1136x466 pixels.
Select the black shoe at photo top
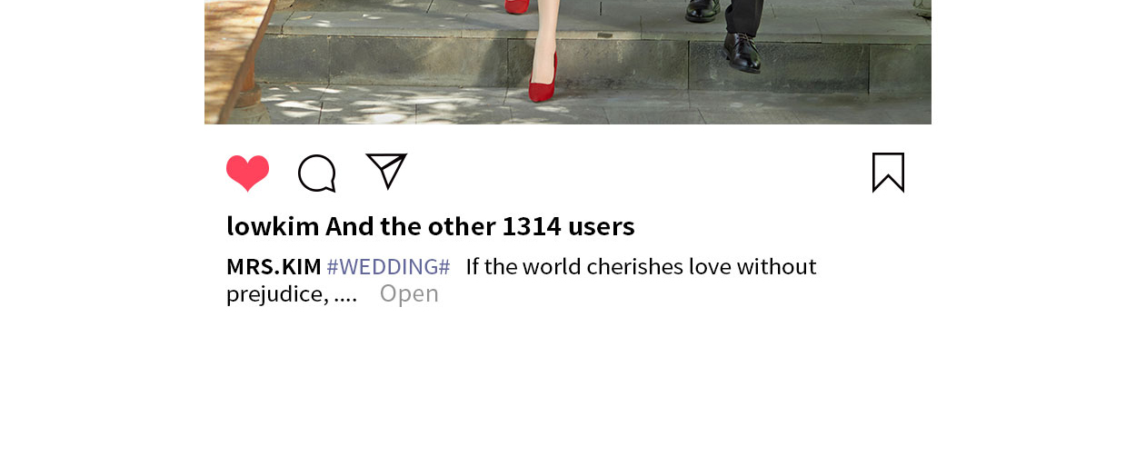point(703,10)
